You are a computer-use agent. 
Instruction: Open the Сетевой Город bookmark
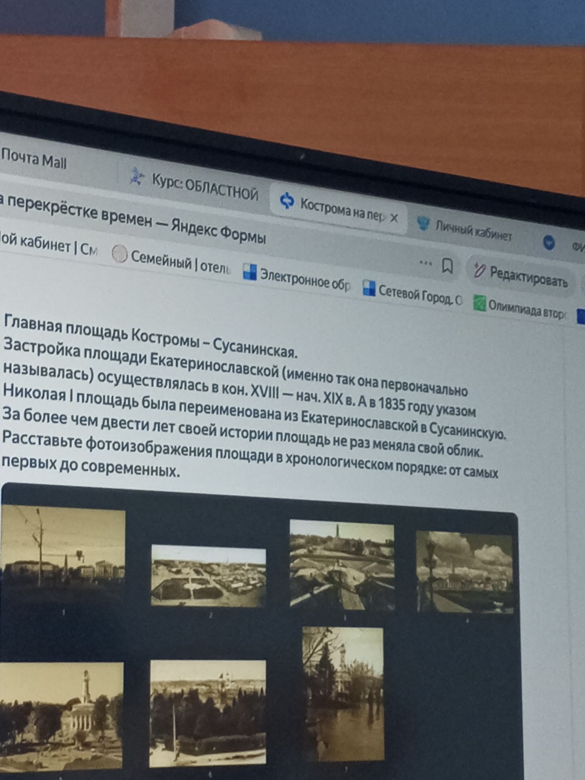412,294
